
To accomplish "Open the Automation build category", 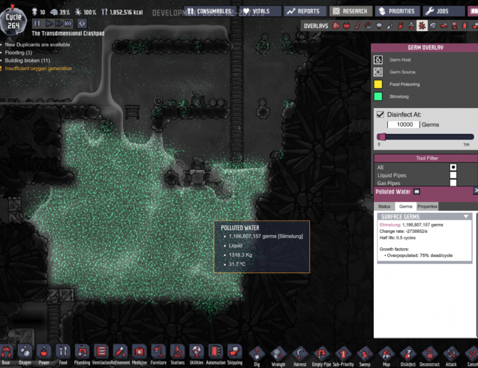I will pyautogui.click(x=215, y=354).
